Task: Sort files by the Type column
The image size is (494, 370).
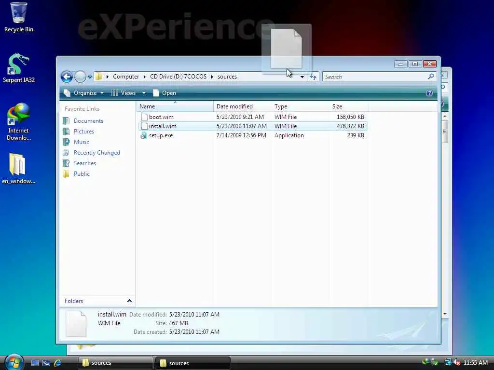Action: [x=301, y=106]
